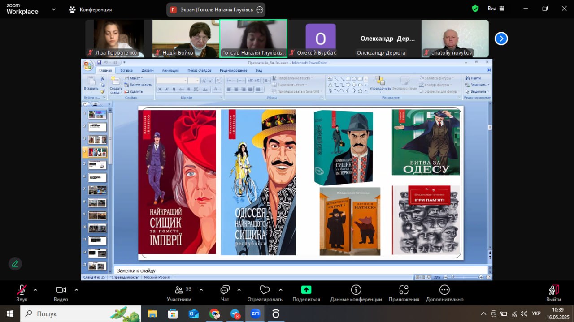The height and width of the screenshot is (322, 574).
Task: Select slide 7 thumbnail in panel
Action: (x=97, y=190)
